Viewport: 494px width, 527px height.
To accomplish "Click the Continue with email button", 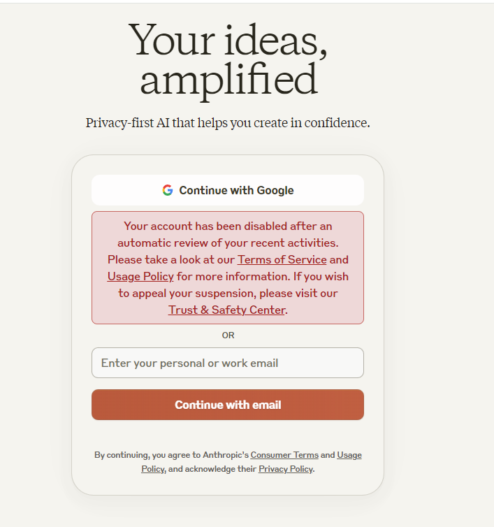I will coord(228,405).
